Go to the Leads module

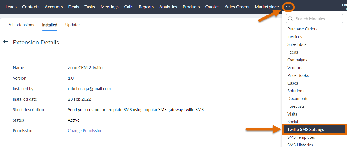11,7
